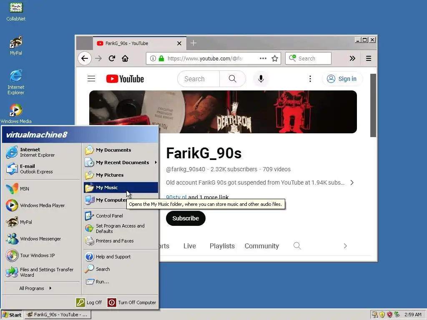Launch Windows Media Player from Start menu
Screen dimensions: 427x320
[42, 205]
